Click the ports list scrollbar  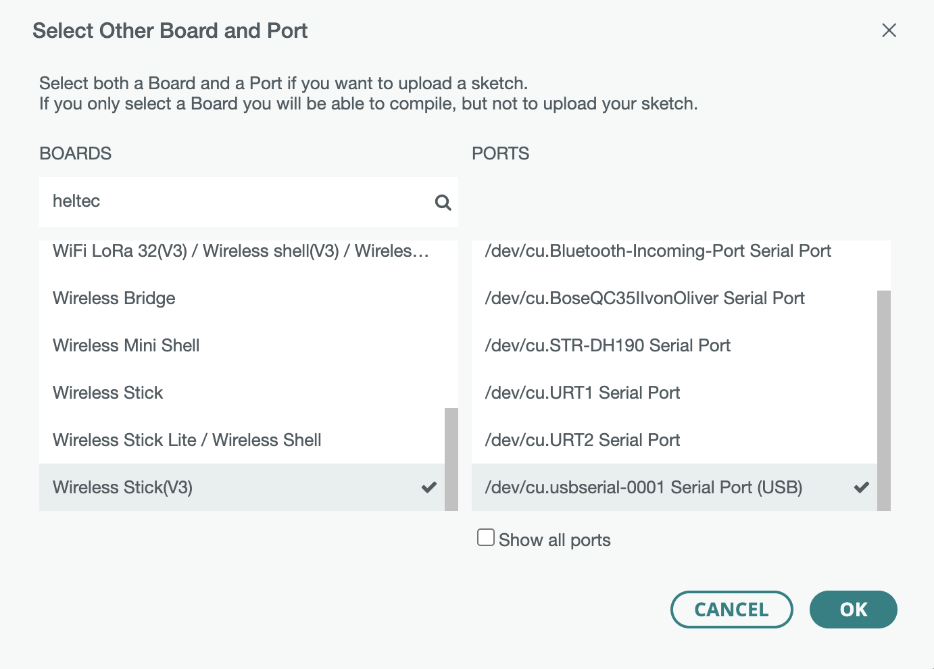[883, 399]
